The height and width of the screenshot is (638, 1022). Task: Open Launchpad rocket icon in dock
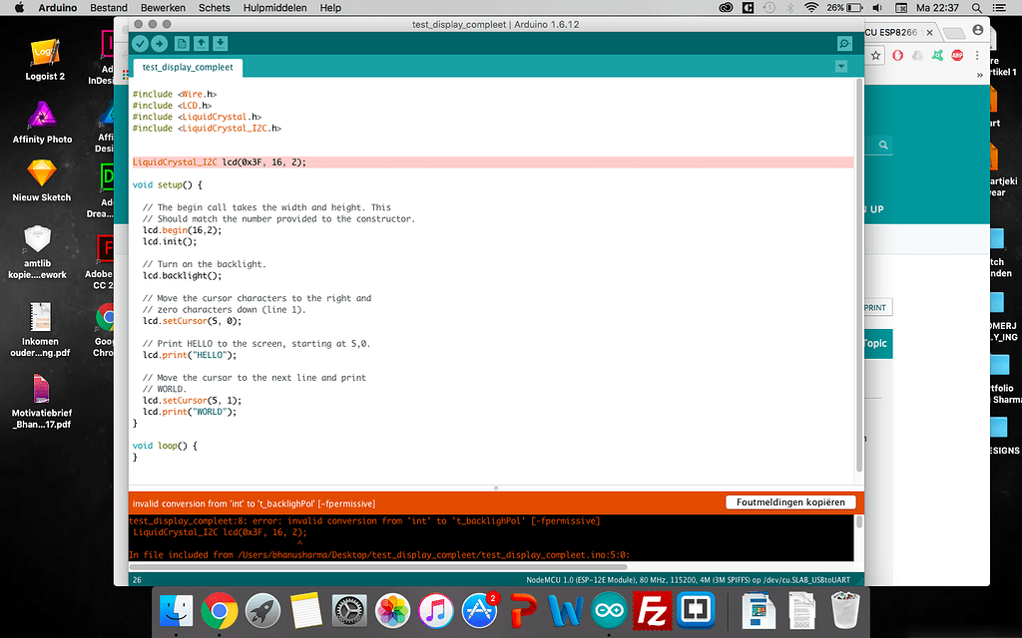(x=262, y=611)
